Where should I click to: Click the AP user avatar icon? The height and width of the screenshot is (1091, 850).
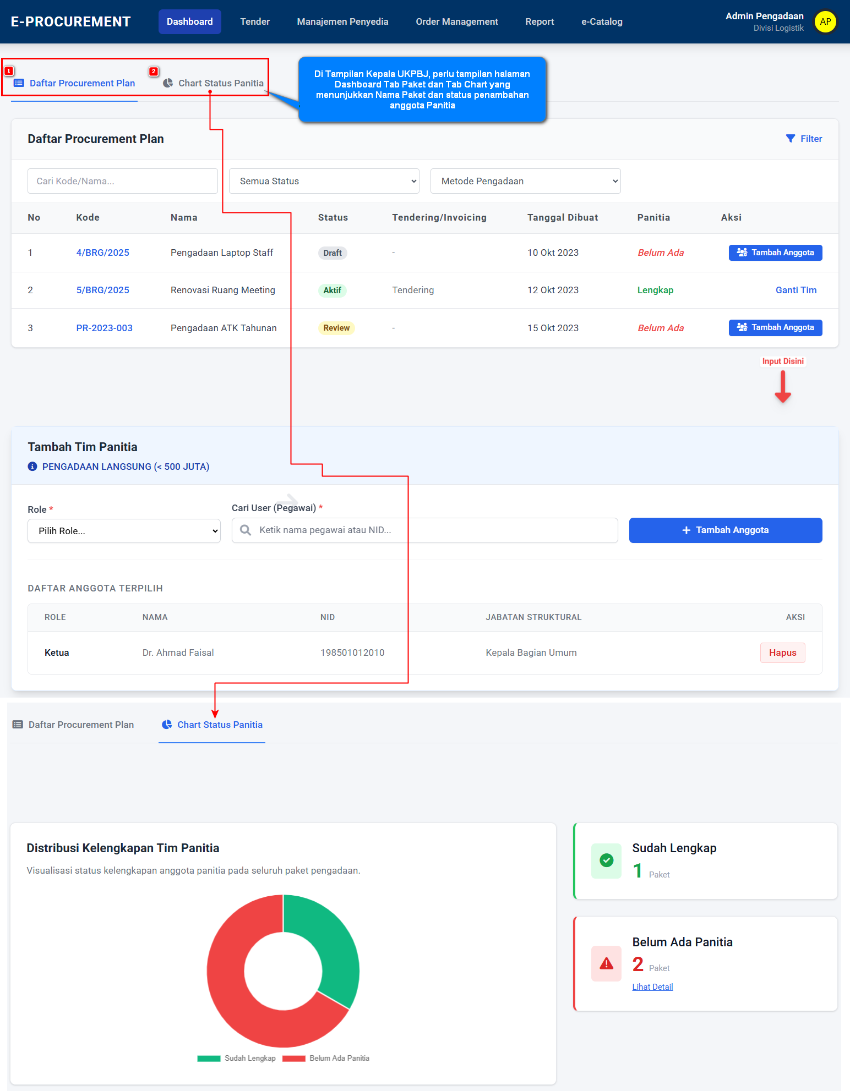coord(825,22)
